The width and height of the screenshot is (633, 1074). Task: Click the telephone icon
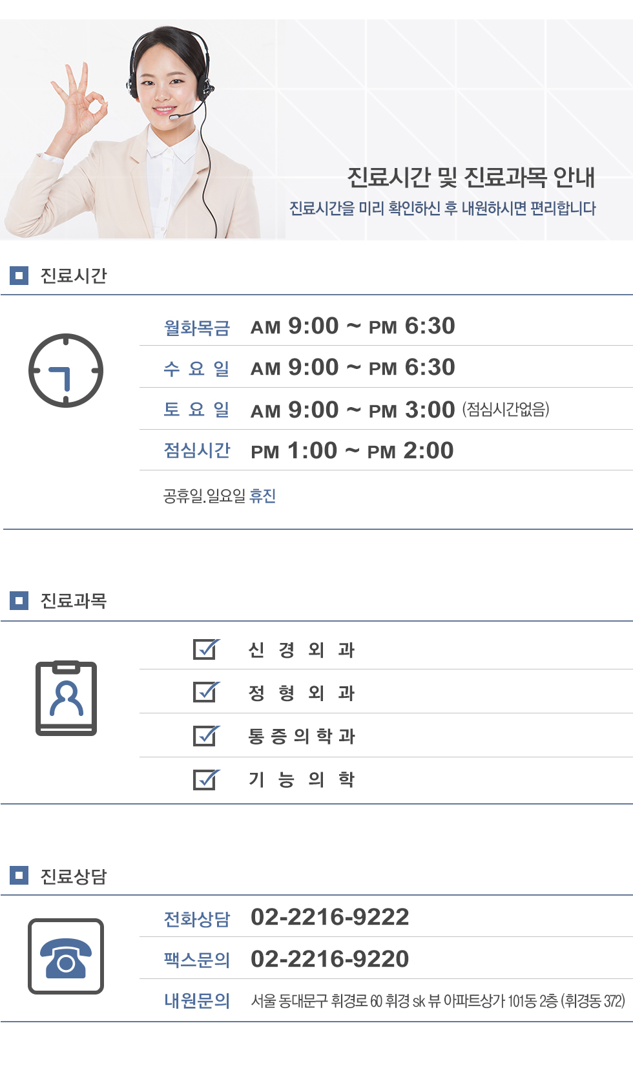tap(66, 956)
